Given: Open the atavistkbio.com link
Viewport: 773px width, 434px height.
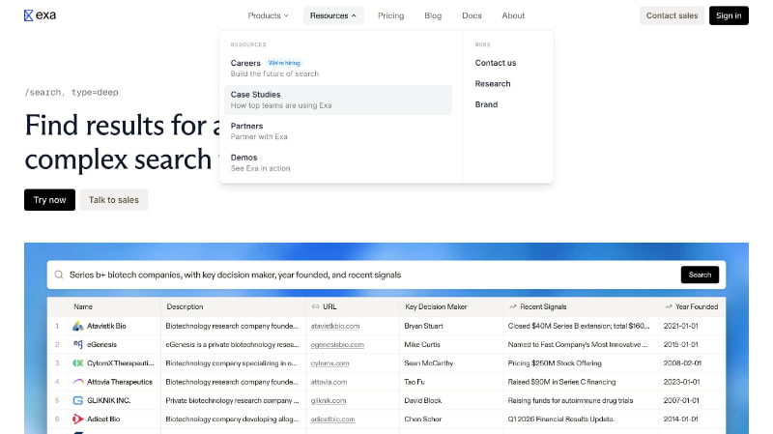Looking at the screenshot, I should click(334, 326).
